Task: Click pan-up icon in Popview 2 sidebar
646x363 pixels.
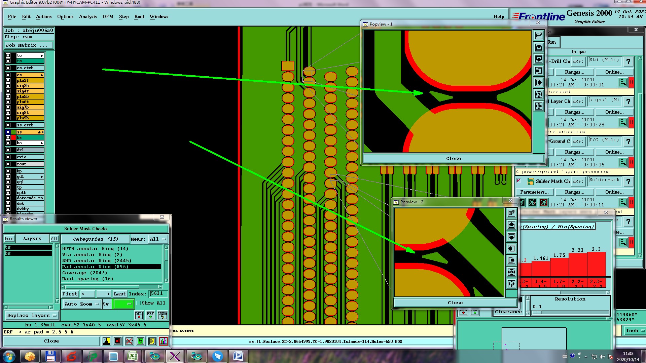Action: coord(511,225)
